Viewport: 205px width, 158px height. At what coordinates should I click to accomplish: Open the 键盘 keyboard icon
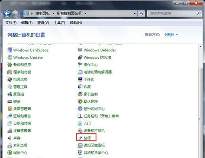[x=10, y=102]
